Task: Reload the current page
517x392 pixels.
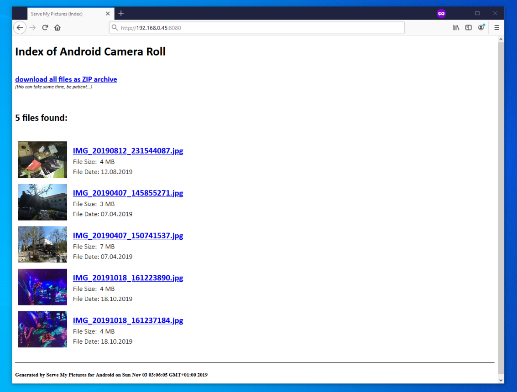Action: [x=45, y=28]
